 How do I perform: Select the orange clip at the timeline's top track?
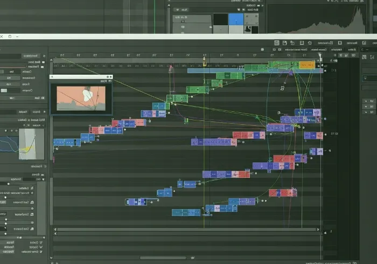click(307, 65)
